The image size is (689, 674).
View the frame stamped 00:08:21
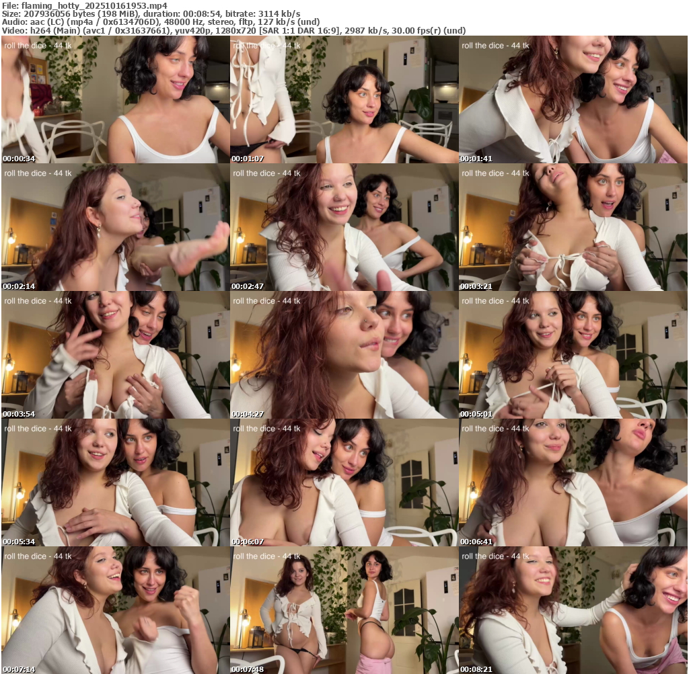pyautogui.click(x=573, y=610)
